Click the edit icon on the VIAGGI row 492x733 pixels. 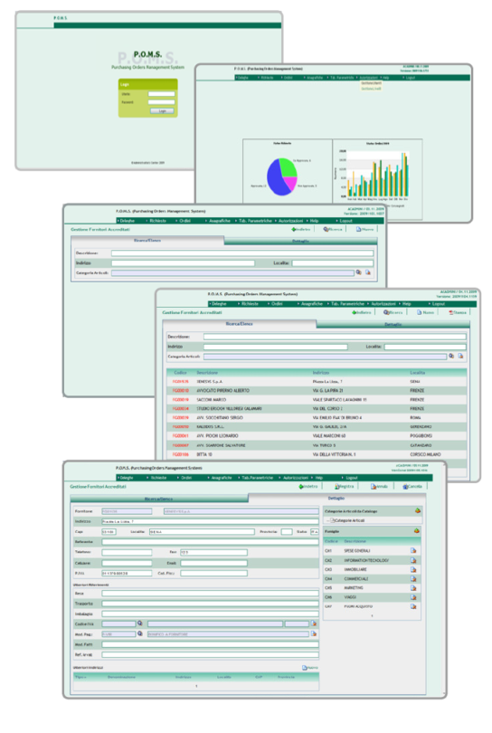(413, 597)
